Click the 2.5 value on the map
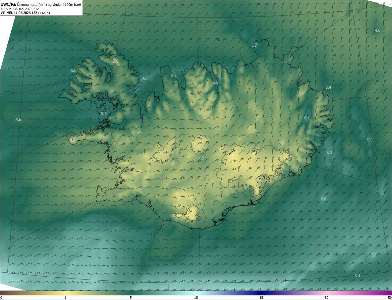The width and height of the screenshot is (392, 300). click(x=102, y=137)
